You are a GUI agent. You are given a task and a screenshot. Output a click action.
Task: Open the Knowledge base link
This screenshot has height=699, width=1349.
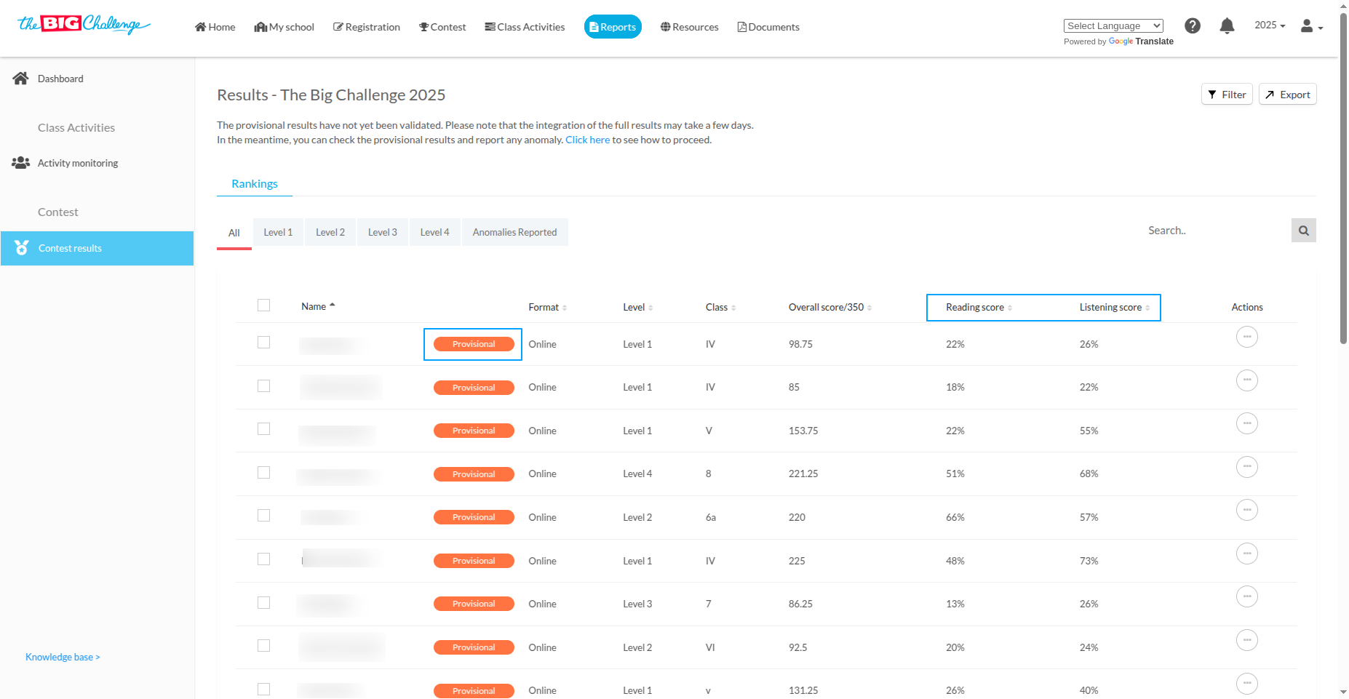(x=63, y=657)
